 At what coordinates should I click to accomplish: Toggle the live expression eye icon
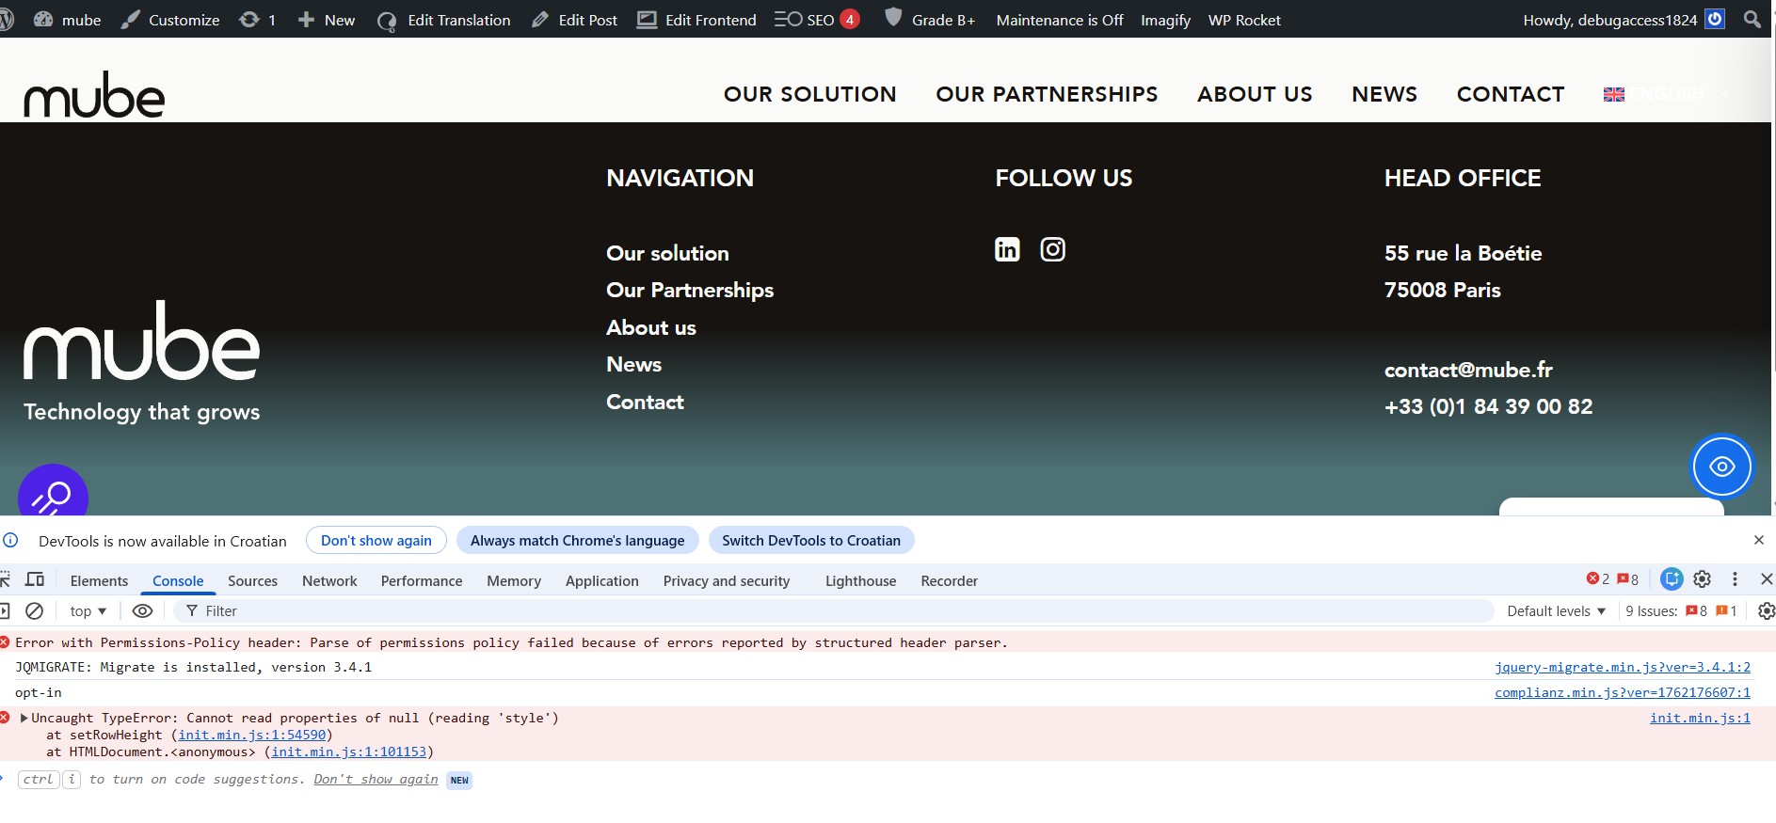[x=142, y=611]
